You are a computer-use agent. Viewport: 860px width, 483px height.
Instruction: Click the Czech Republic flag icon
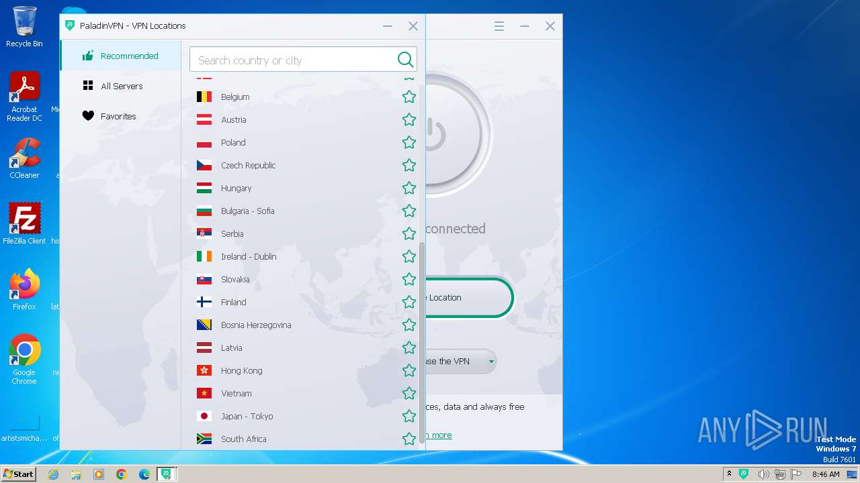pos(204,165)
